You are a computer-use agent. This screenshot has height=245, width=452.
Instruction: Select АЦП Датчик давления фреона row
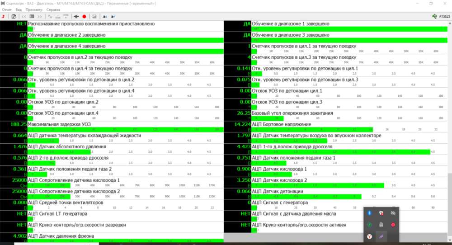(x=112, y=238)
